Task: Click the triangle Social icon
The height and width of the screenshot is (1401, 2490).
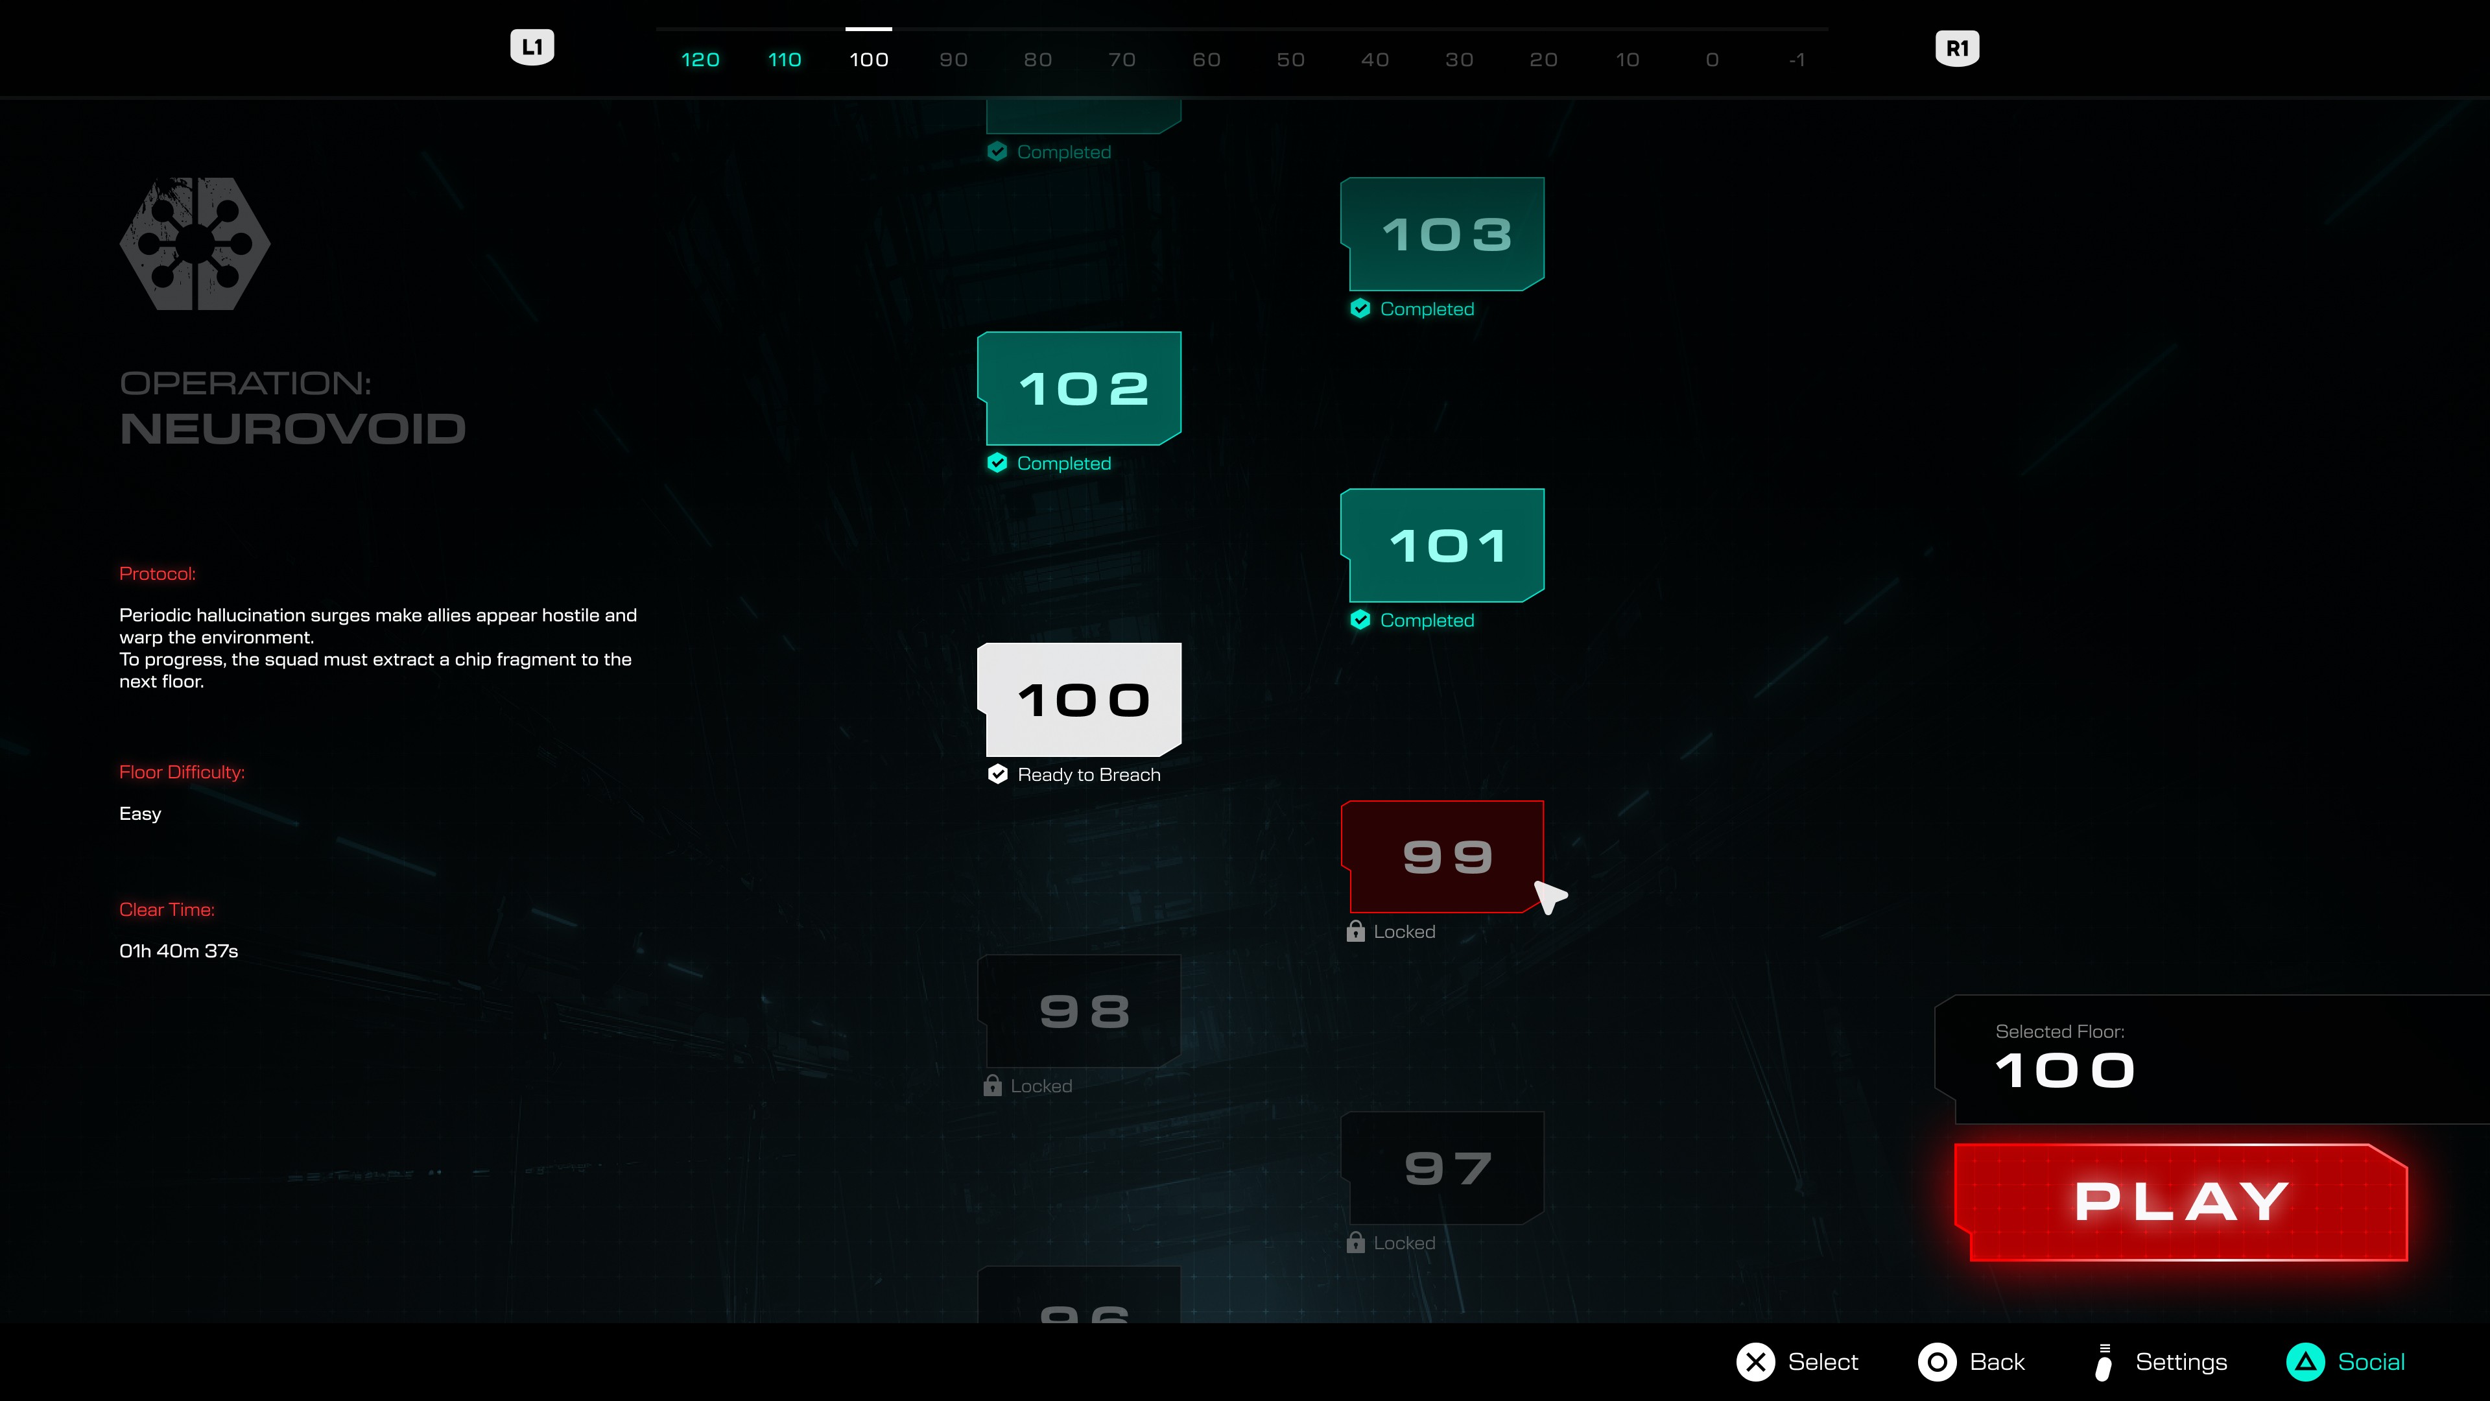Action: (2305, 1361)
